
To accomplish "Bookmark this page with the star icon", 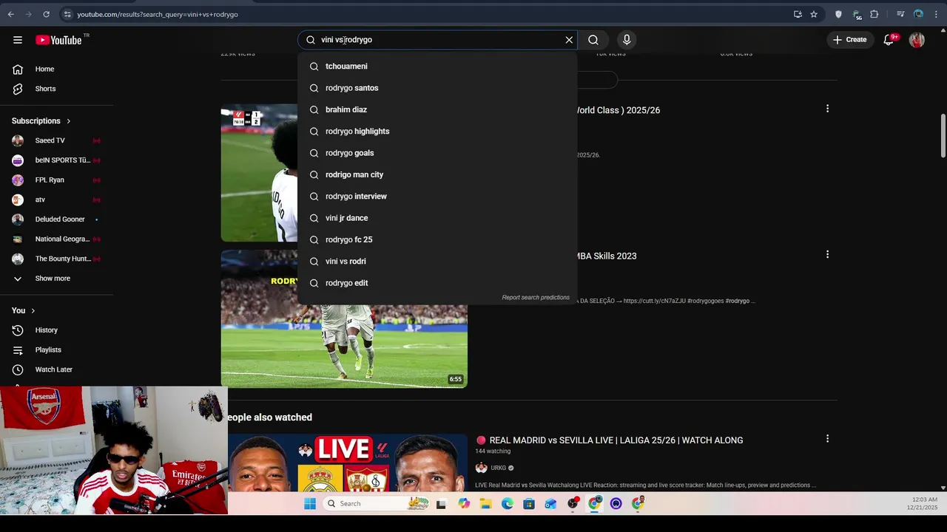I will tap(814, 14).
